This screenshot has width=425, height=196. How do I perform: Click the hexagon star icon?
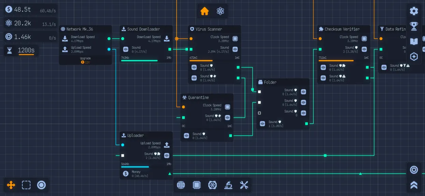point(414,56)
